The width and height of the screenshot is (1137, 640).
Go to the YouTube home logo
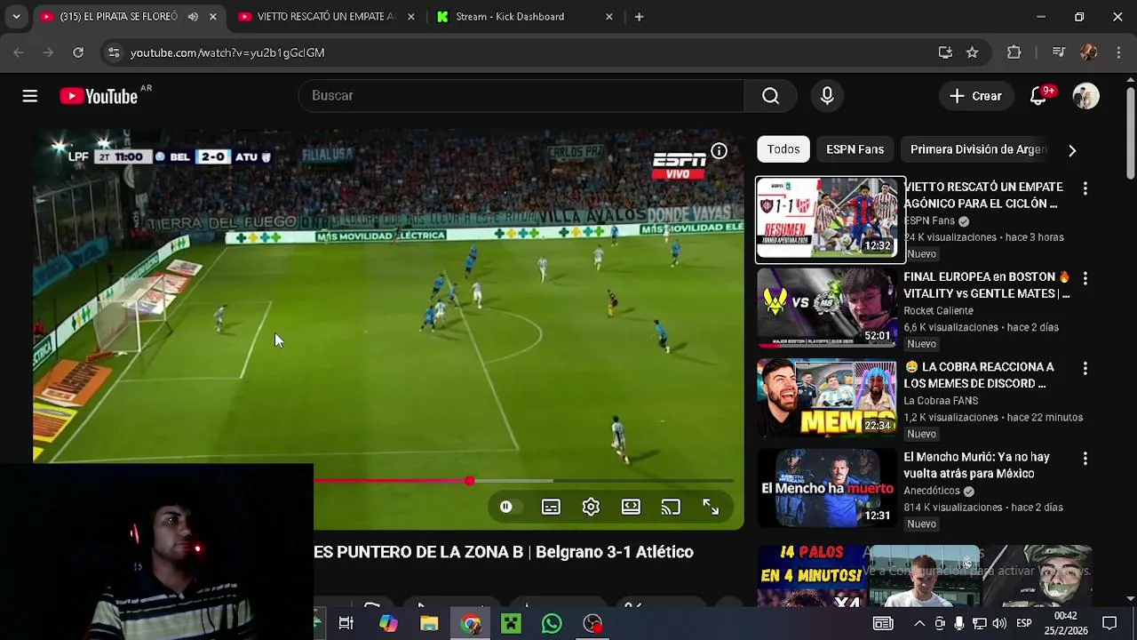(x=99, y=96)
